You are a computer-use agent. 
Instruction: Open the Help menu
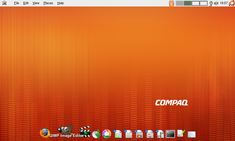tap(61, 3)
